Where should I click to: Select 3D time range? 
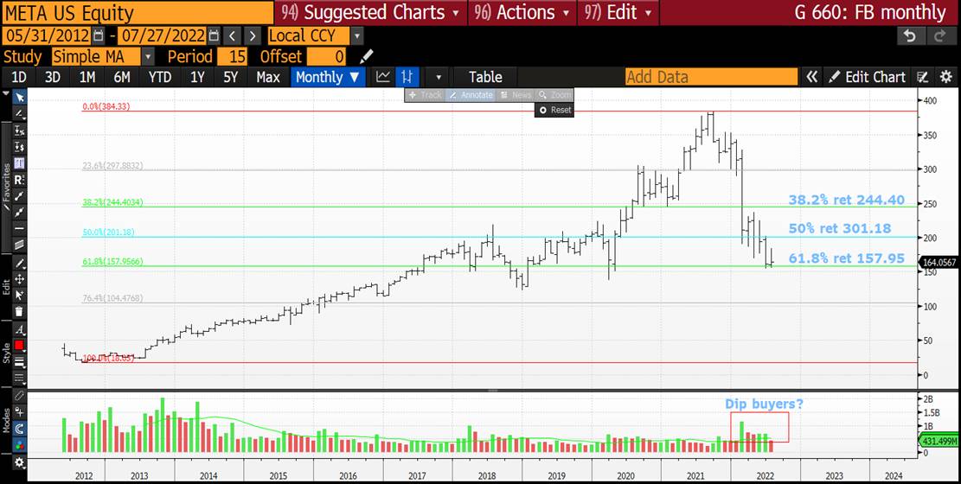click(x=54, y=77)
